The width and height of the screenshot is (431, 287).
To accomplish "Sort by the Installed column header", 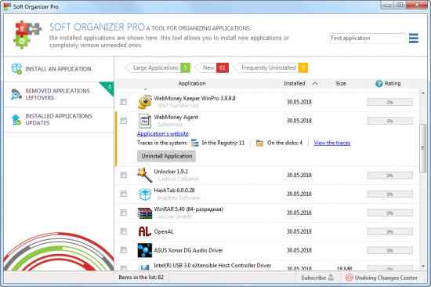I will (x=295, y=83).
